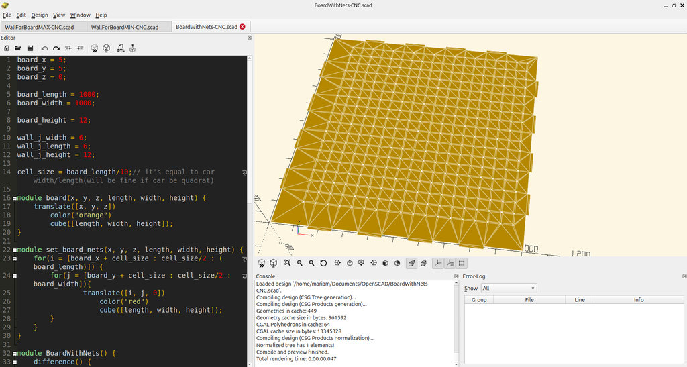
Task: Collapse the module board code fold marker
Action: pos(14,198)
